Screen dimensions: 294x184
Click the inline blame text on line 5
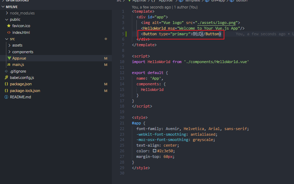coord(265,34)
